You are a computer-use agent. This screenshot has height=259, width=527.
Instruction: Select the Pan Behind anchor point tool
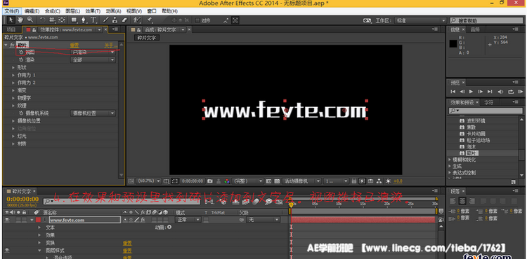click(x=62, y=20)
